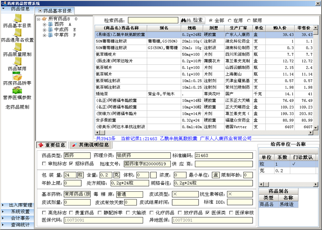Select row (修美乐)阿达木单抗注射液

[x=204, y=127]
